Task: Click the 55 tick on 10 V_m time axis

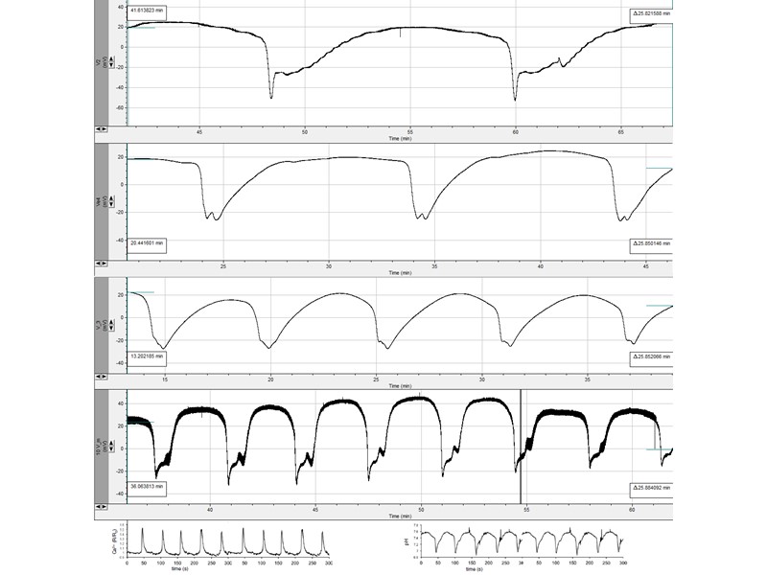Action: point(526,510)
